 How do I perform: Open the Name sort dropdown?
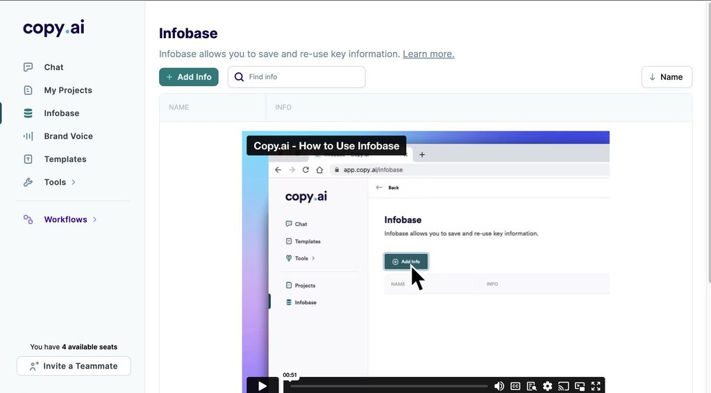667,77
